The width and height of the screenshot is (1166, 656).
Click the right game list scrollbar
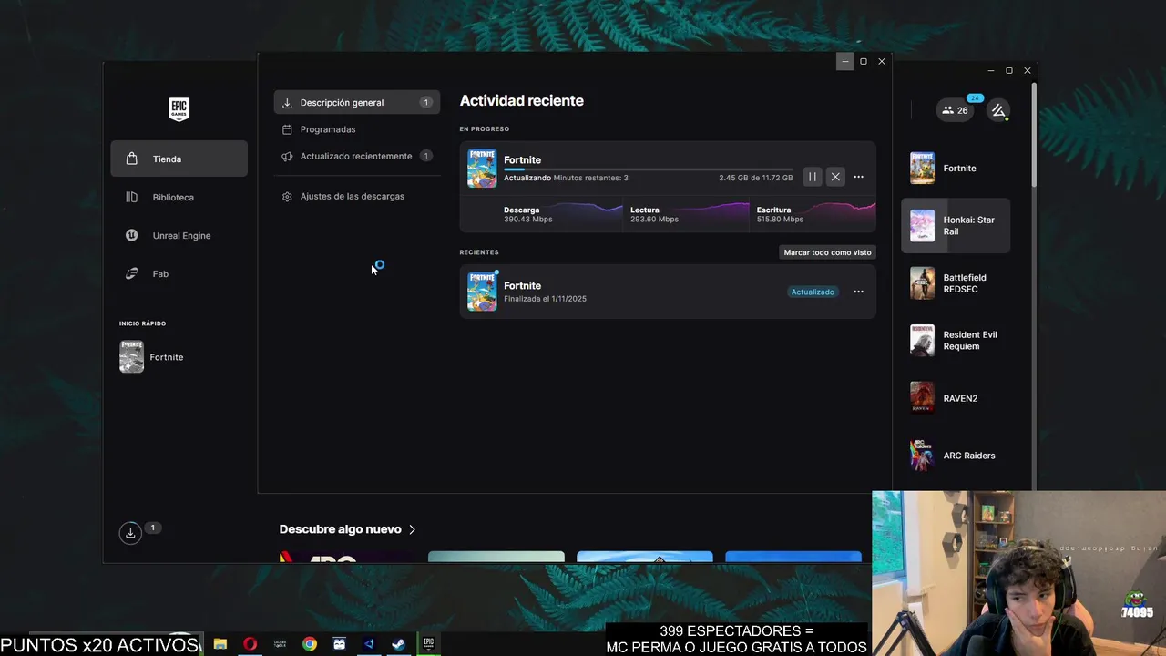click(1034, 134)
